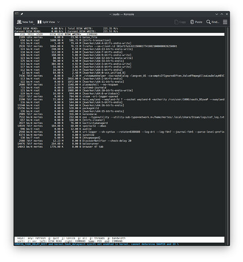
Task: Click the kworker/u64:13-btrfs-endio-write row
Action: point(119,49)
